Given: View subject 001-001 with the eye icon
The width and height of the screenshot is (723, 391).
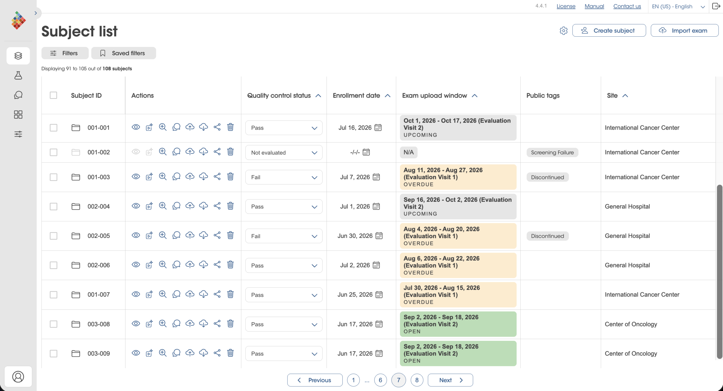Looking at the screenshot, I should tap(136, 127).
